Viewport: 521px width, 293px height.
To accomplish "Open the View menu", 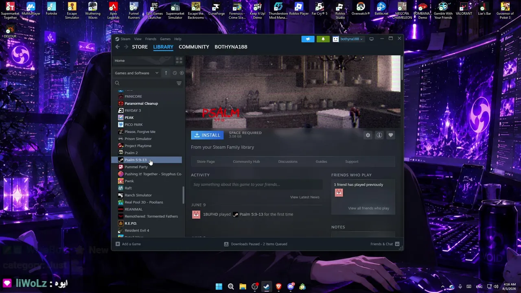I will point(138,39).
